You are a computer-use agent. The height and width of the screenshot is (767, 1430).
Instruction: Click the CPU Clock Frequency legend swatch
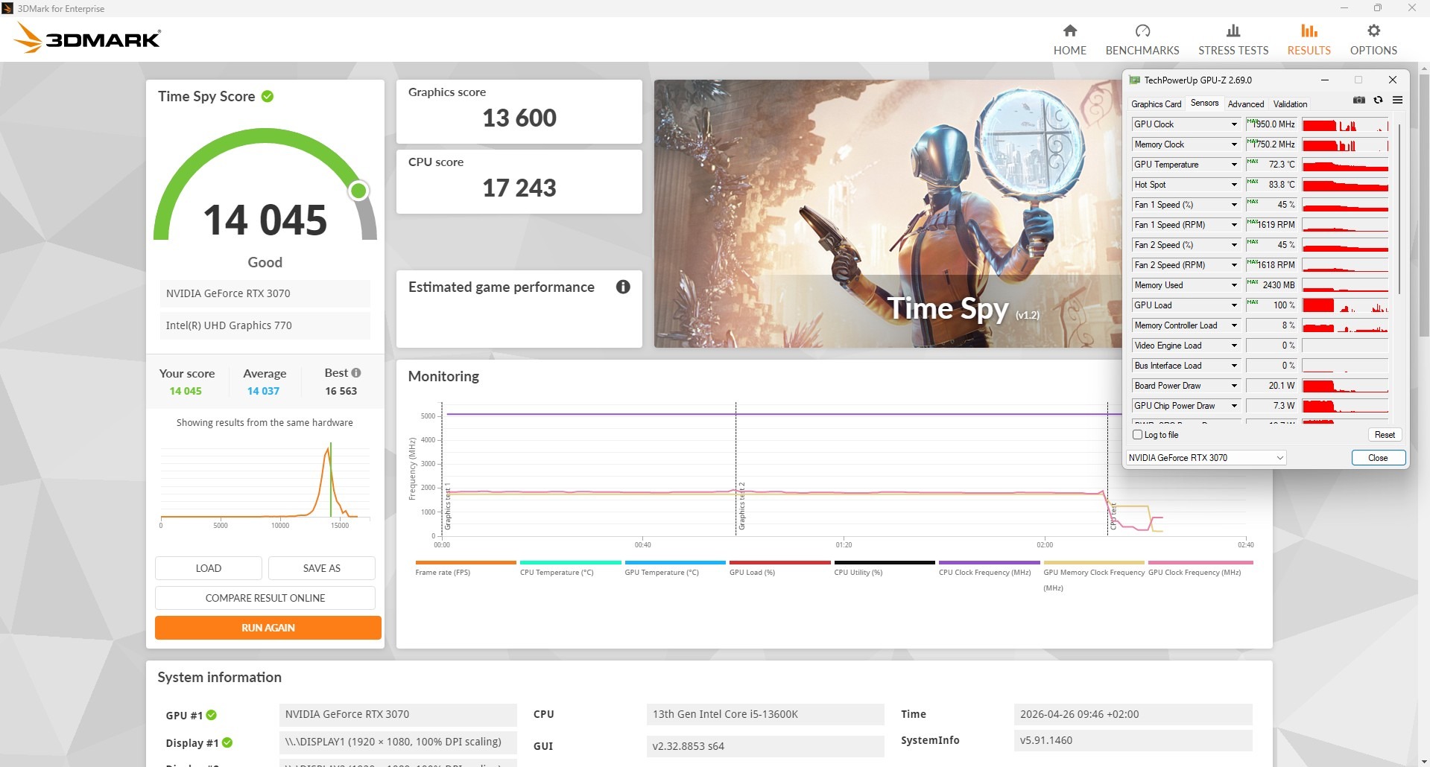pyautogui.click(x=989, y=562)
